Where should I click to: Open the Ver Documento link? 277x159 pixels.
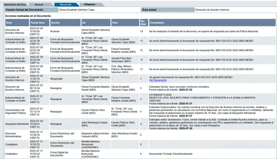[x=158, y=80]
